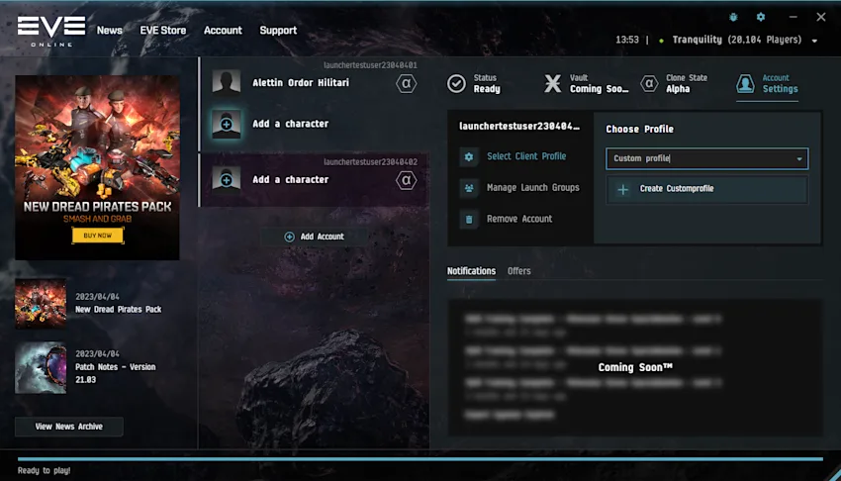Open the Account menu
Viewport: 841px width, 481px height.
(223, 31)
